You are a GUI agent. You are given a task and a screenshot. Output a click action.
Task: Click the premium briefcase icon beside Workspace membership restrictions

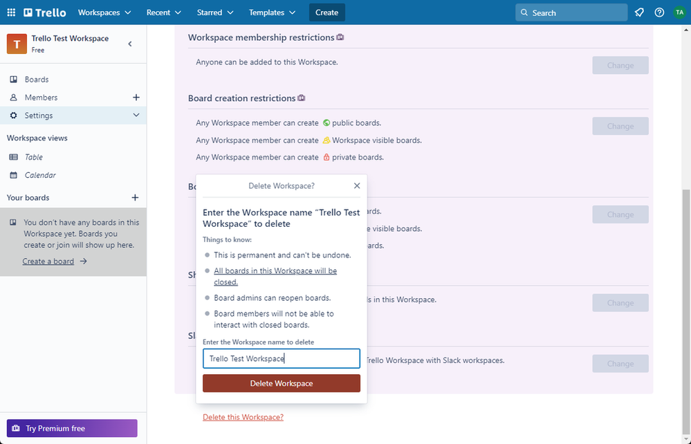340,37
